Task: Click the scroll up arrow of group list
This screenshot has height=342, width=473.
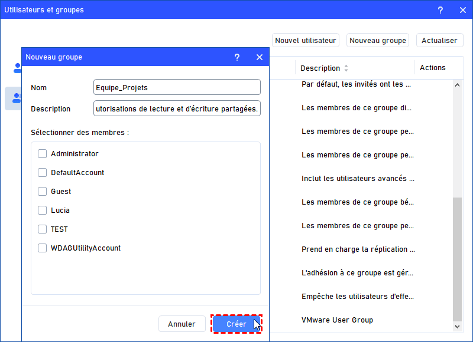Action: (458, 84)
